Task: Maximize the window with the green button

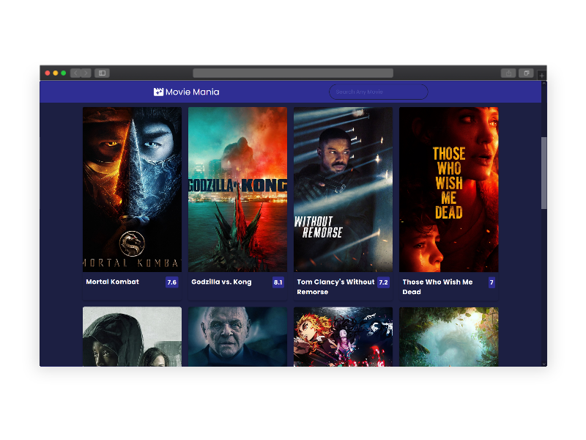Action: pos(64,73)
